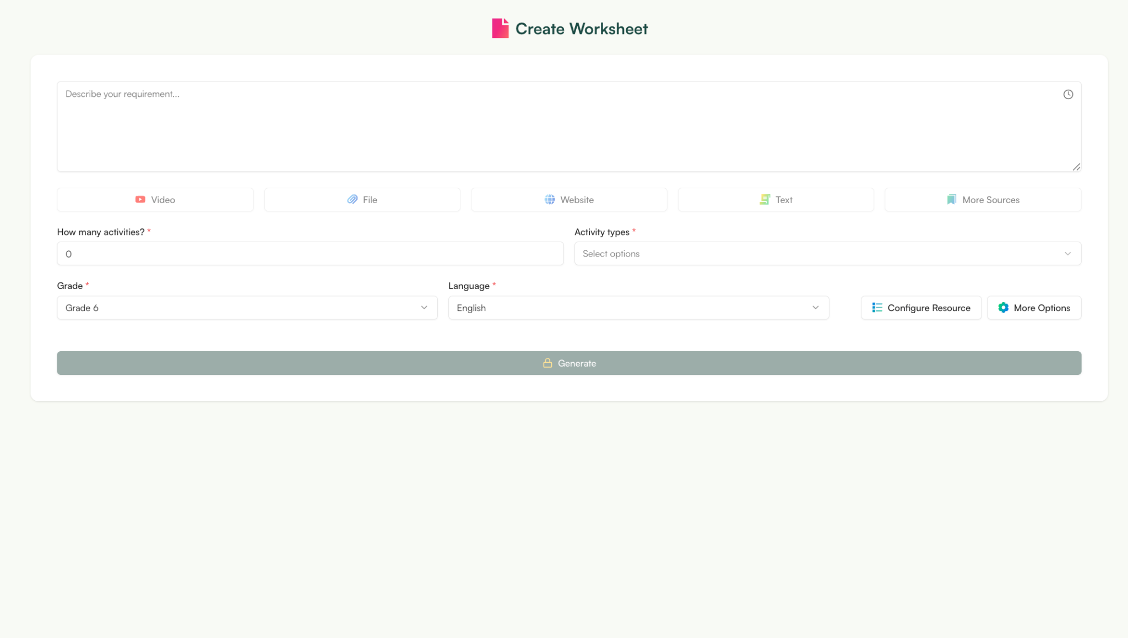Open the More Sources bookmark icon

point(951,199)
